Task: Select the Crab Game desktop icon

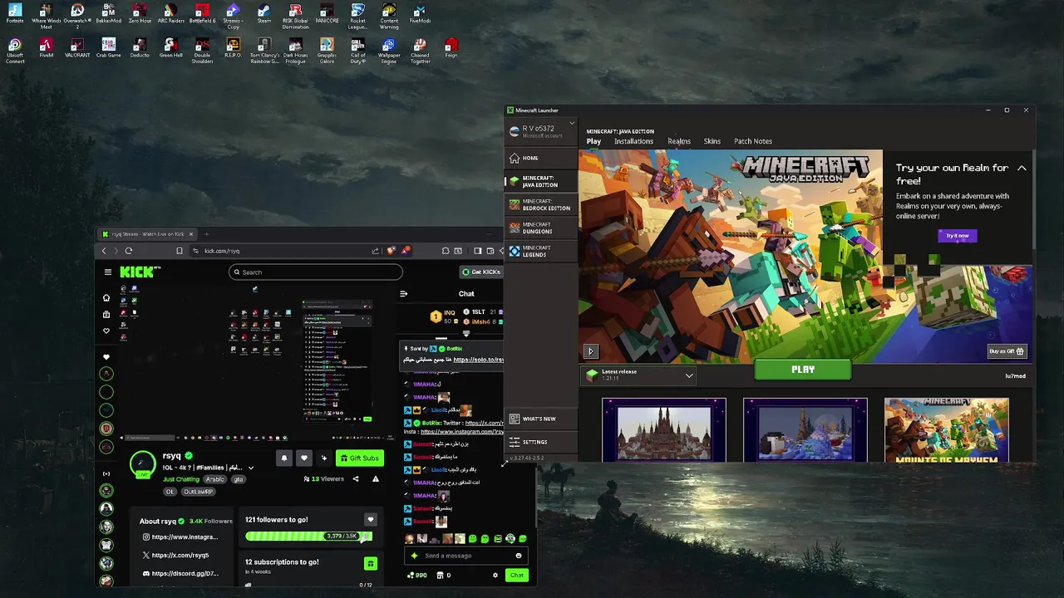Action: 108,48
